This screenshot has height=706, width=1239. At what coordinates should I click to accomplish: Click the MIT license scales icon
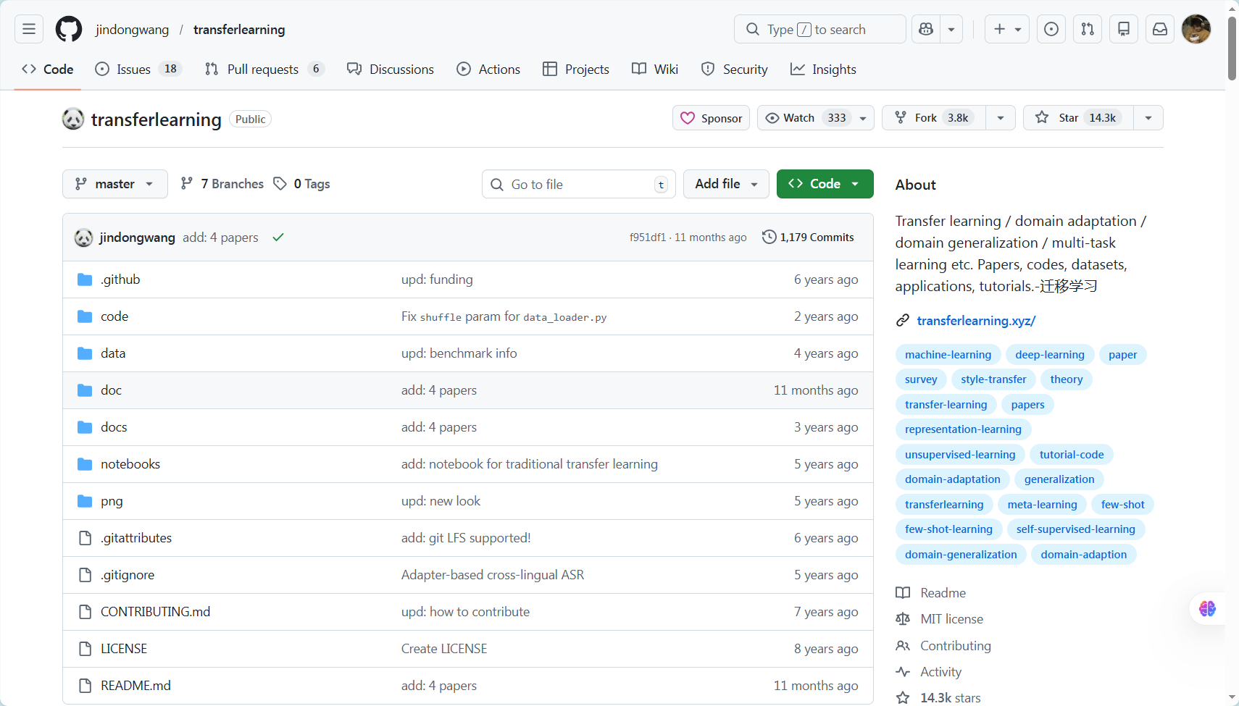(903, 619)
